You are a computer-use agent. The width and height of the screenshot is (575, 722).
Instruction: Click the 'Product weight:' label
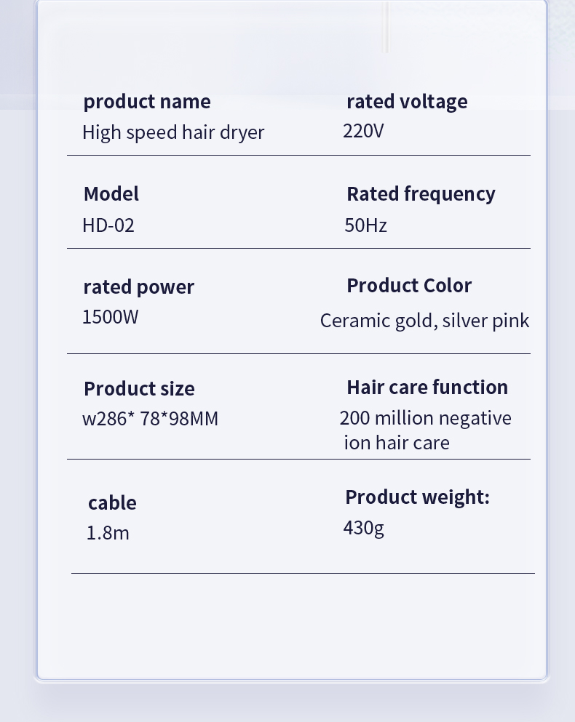tap(417, 498)
